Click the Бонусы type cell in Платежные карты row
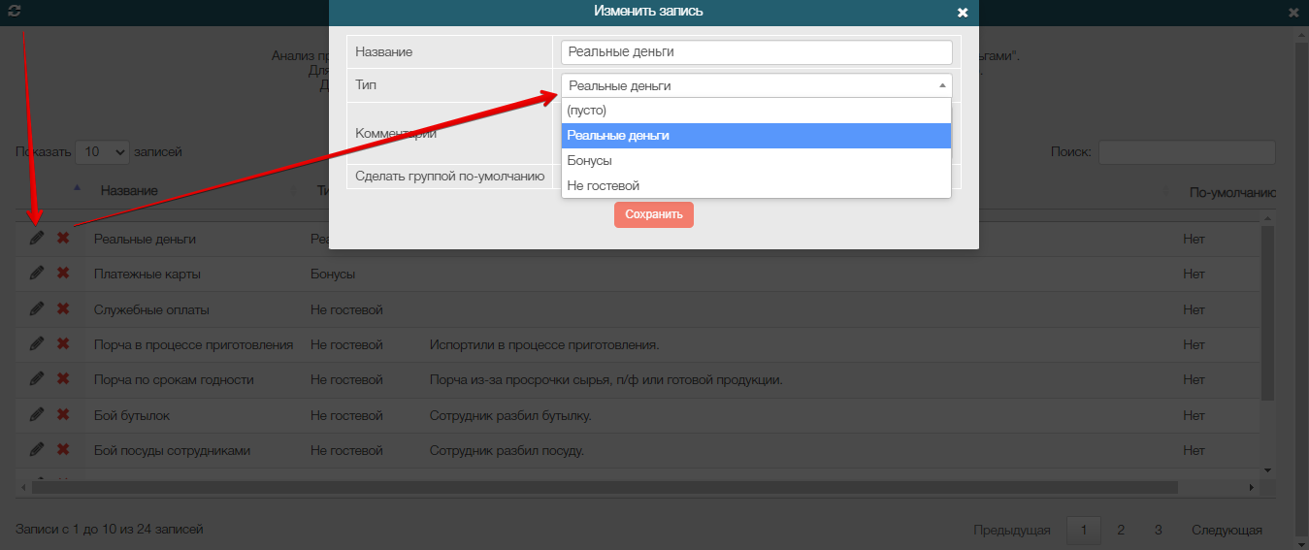Screen dimensions: 1309x550 click(x=333, y=274)
